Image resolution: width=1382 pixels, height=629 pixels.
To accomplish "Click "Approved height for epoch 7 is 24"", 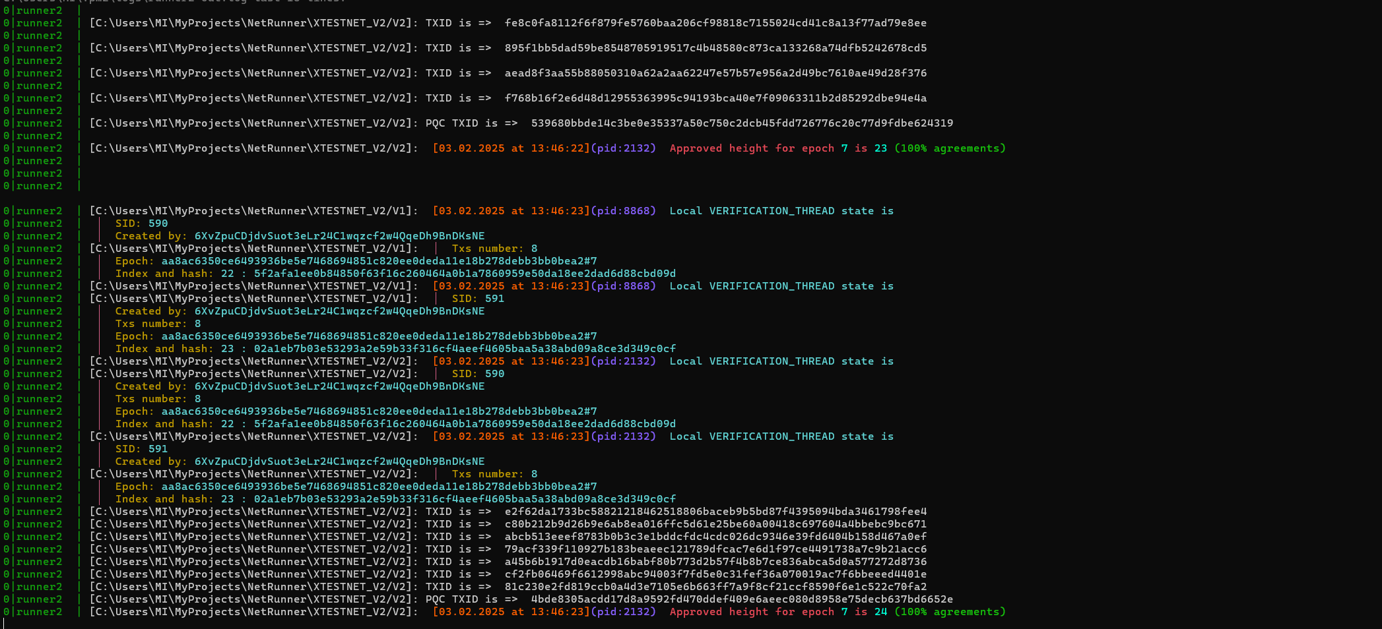I will point(778,612).
